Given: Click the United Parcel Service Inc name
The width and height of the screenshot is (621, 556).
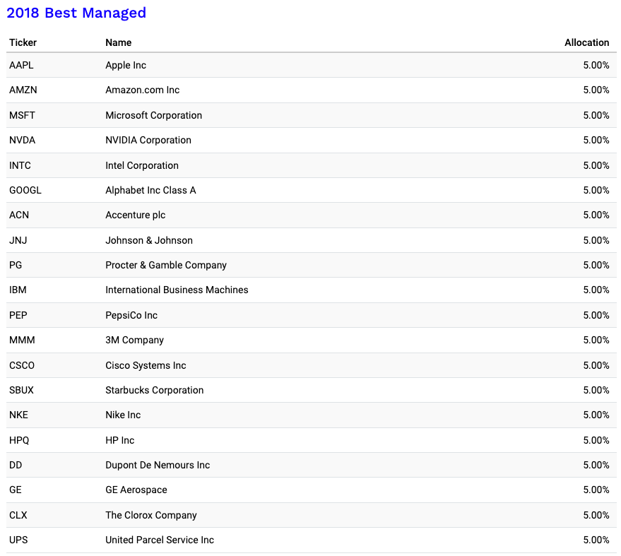Looking at the screenshot, I should coord(160,540).
